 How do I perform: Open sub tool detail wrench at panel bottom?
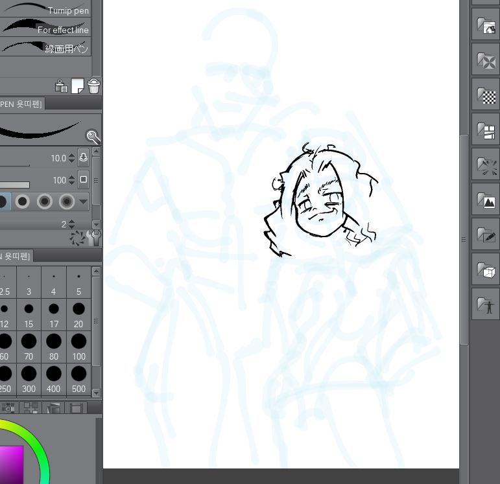[93, 238]
